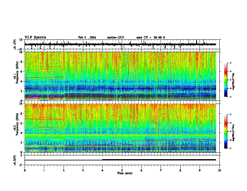The width and height of the screenshot is (247, 191).
Task: Click the ch.2 "Frequency (kHz)" axis label
Action: coord(17,124)
